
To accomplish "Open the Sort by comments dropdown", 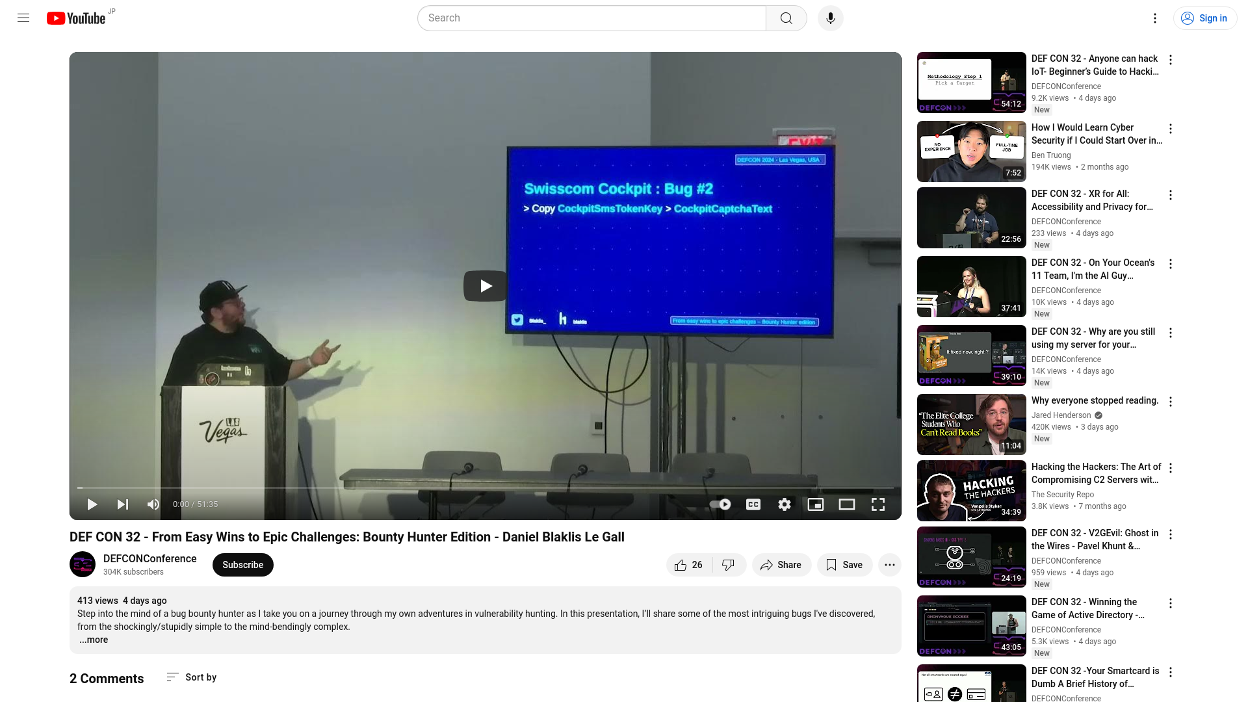I will 192,677.
